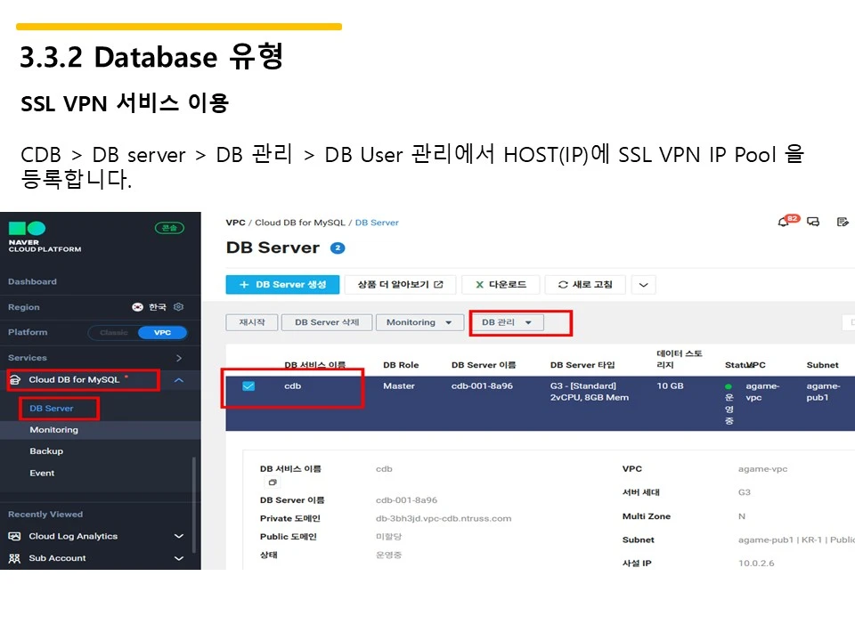Open the DB 관리 dropdown
855x641 pixels.
click(507, 322)
